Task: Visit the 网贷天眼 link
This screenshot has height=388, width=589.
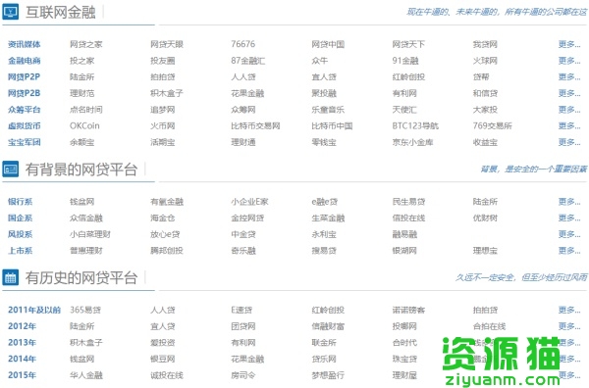Action: [167, 44]
